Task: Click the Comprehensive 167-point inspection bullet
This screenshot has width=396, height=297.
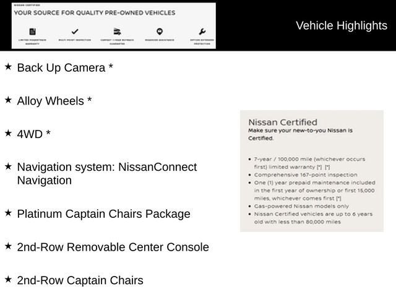Action: (x=306, y=174)
